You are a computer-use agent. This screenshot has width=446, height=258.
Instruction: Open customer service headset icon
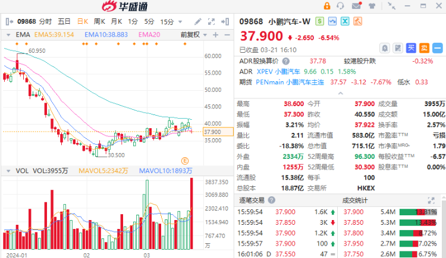340,6
